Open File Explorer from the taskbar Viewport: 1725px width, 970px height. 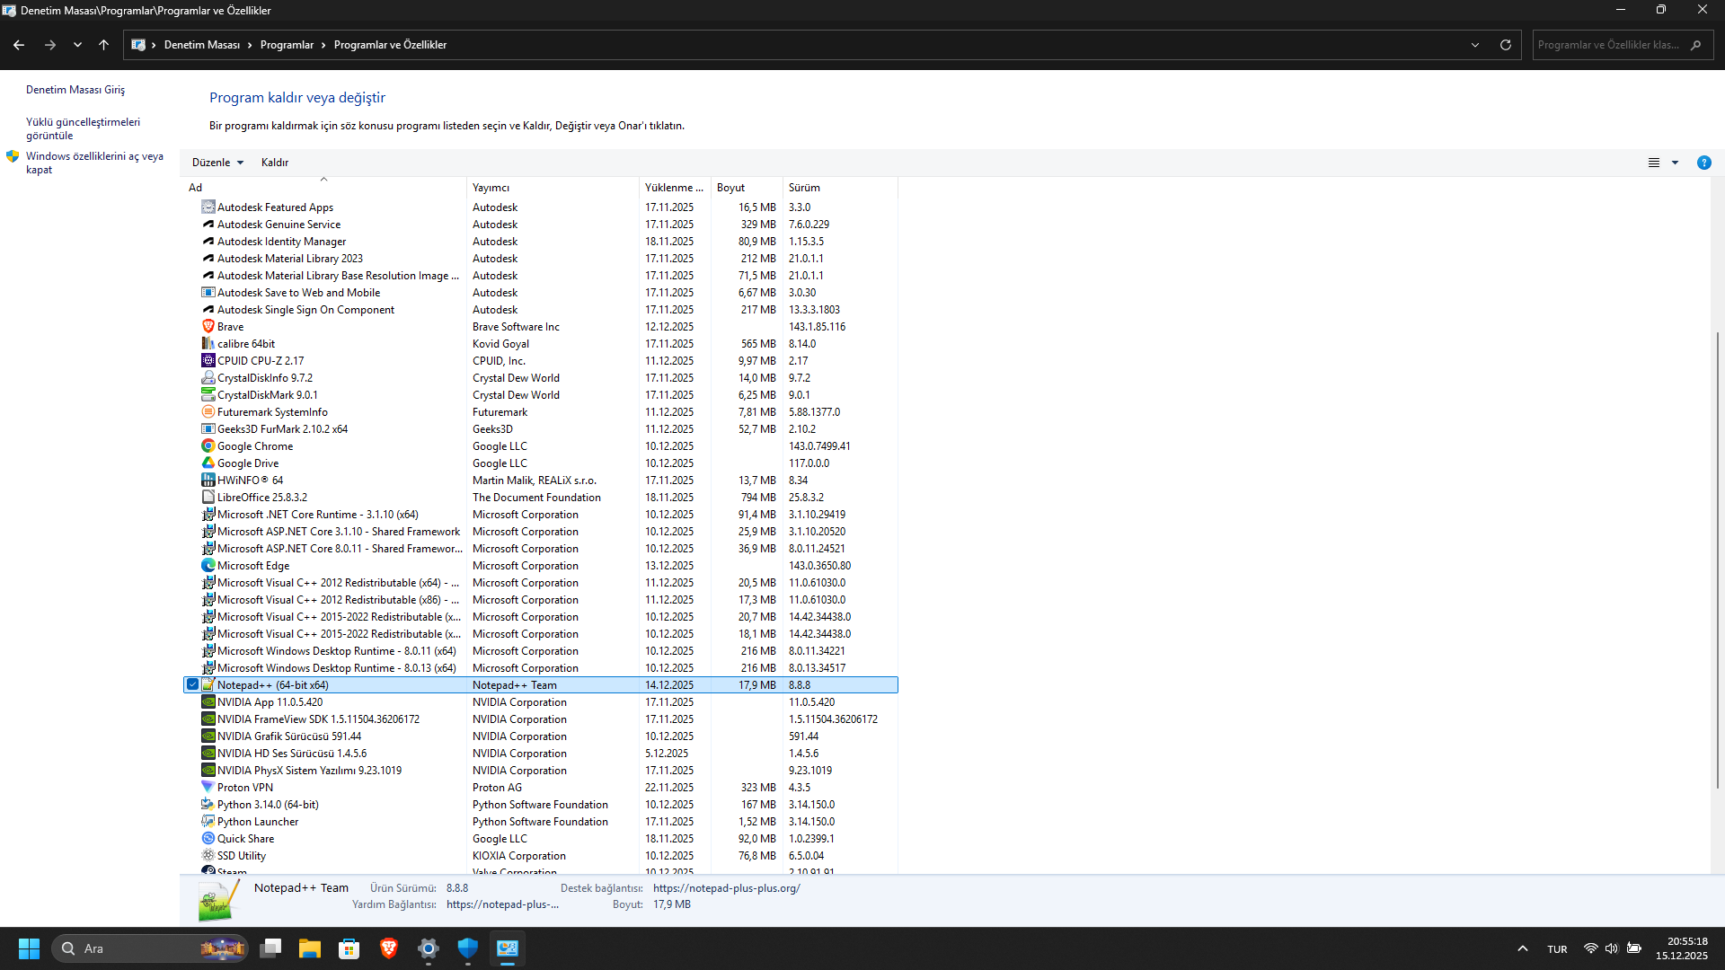[310, 948]
